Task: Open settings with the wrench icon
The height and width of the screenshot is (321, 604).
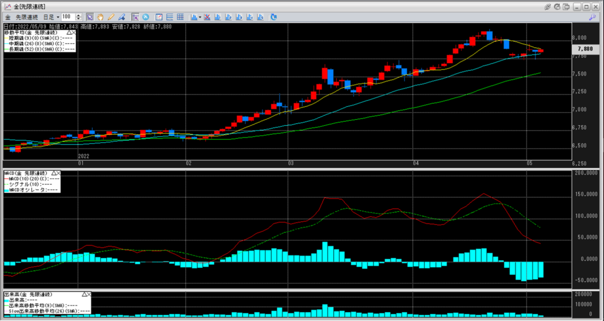Action: click(592, 17)
